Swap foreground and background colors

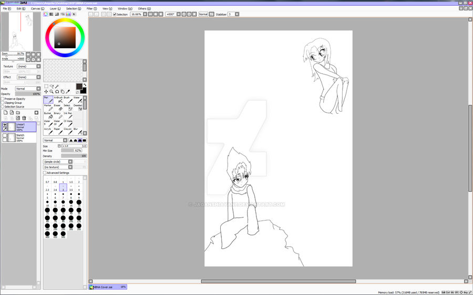[x=85, y=85]
